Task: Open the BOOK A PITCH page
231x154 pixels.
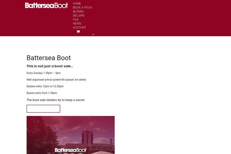Action: [82, 8]
